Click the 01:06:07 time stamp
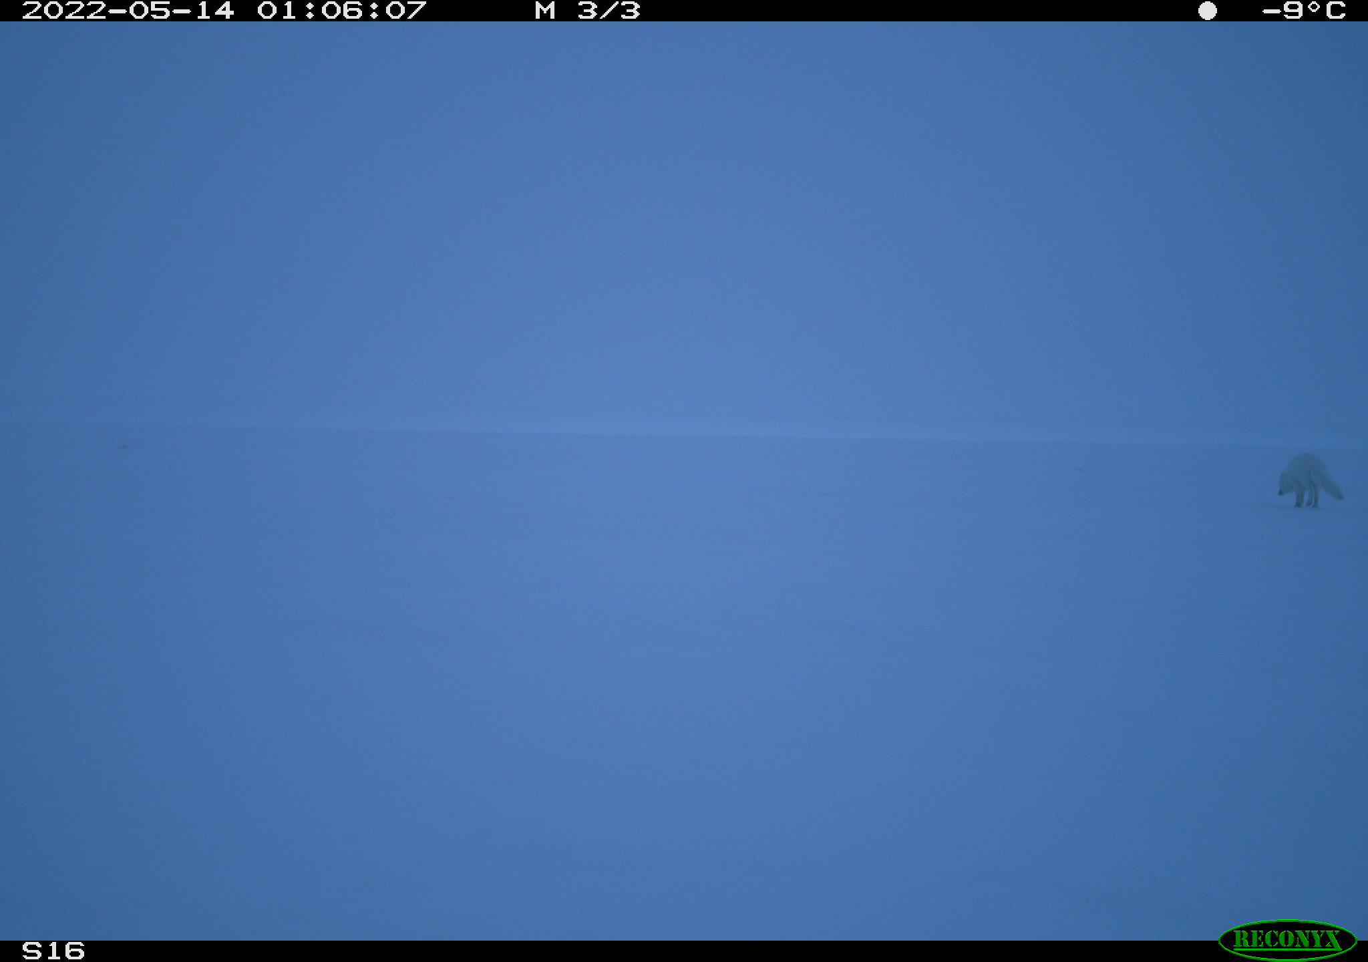 click(341, 11)
